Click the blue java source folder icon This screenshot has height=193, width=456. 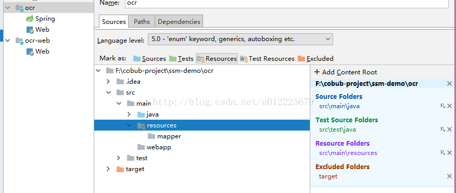coord(141,114)
